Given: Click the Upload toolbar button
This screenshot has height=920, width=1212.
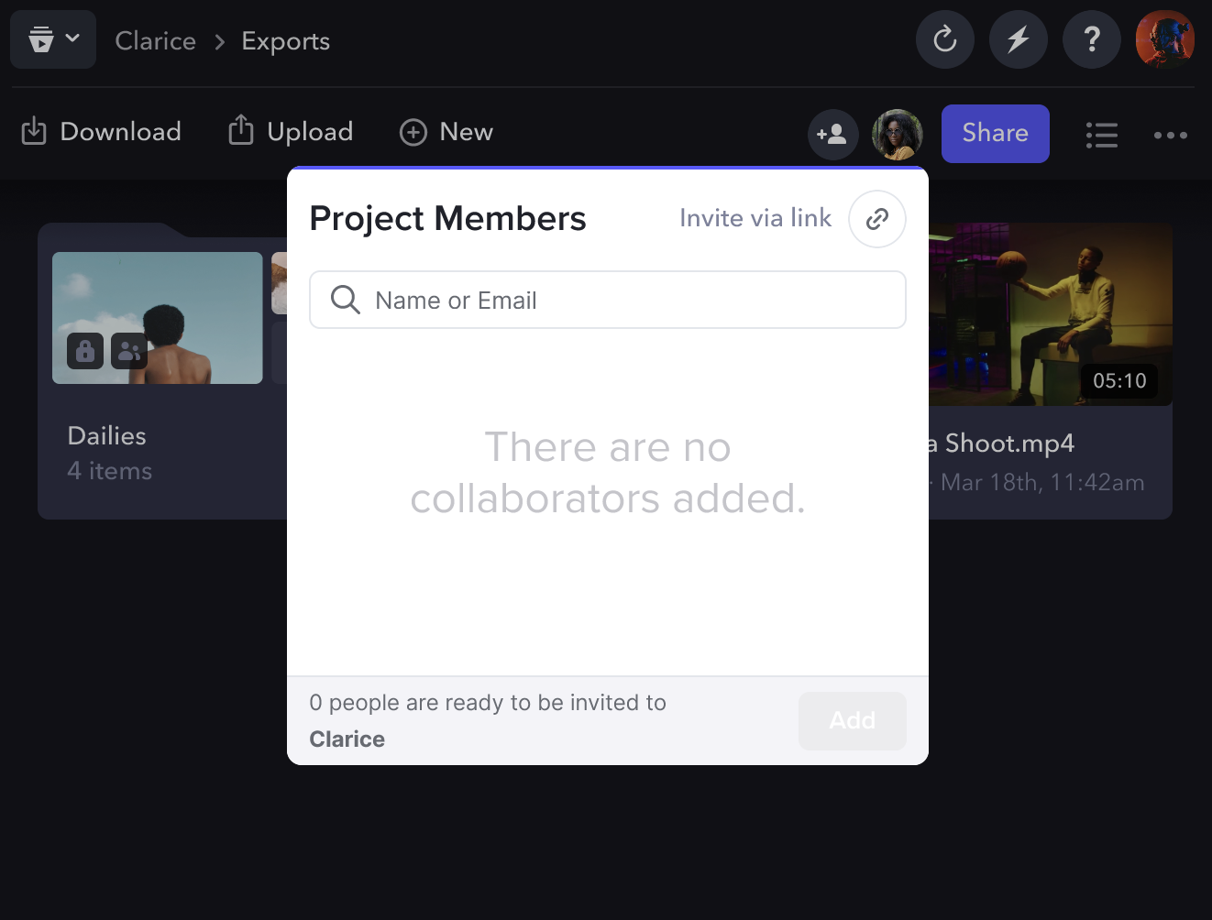Looking at the screenshot, I should click(291, 132).
